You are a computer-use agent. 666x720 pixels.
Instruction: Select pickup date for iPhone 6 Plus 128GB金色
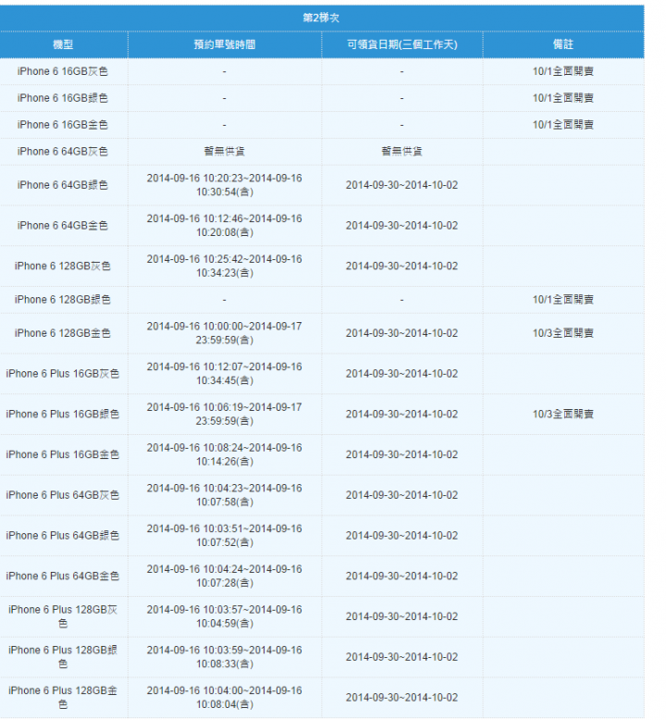coord(402,698)
